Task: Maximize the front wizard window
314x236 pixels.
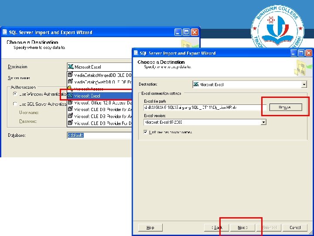Action: click(x=301, y=53)
